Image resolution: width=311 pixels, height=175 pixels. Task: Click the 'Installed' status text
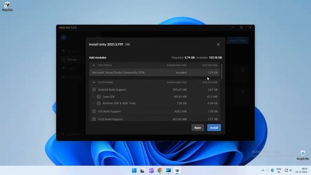181,72
